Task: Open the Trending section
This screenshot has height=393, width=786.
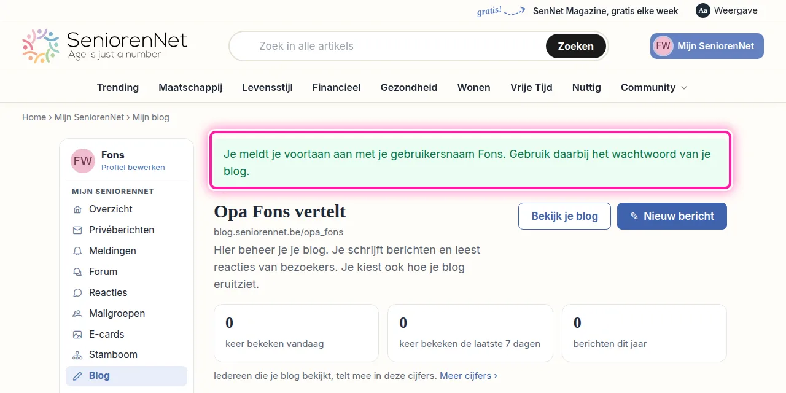Action: point(118,87)
